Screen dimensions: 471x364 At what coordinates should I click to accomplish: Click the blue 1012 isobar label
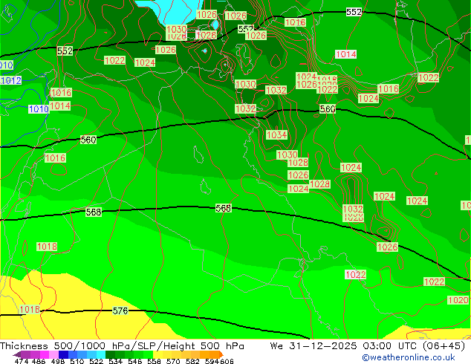point(11,80)
